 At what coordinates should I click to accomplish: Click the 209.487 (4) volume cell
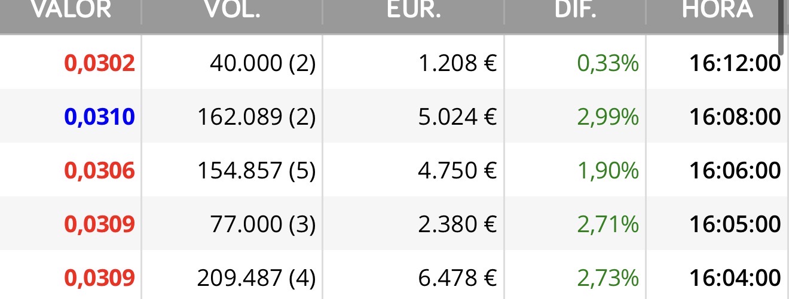[x=256, y=278]
